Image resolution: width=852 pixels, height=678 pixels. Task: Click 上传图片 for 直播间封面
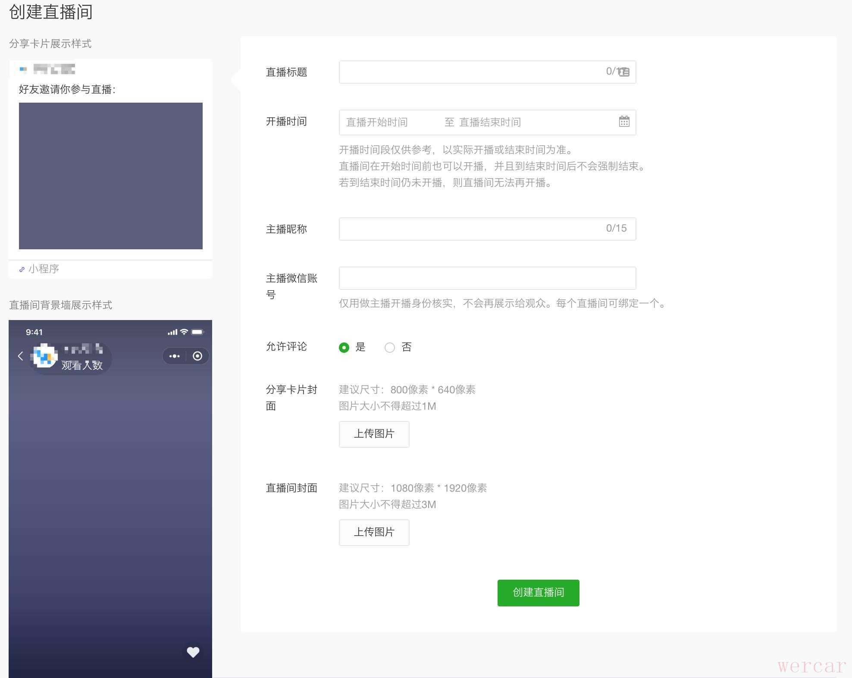coord(374,532)
